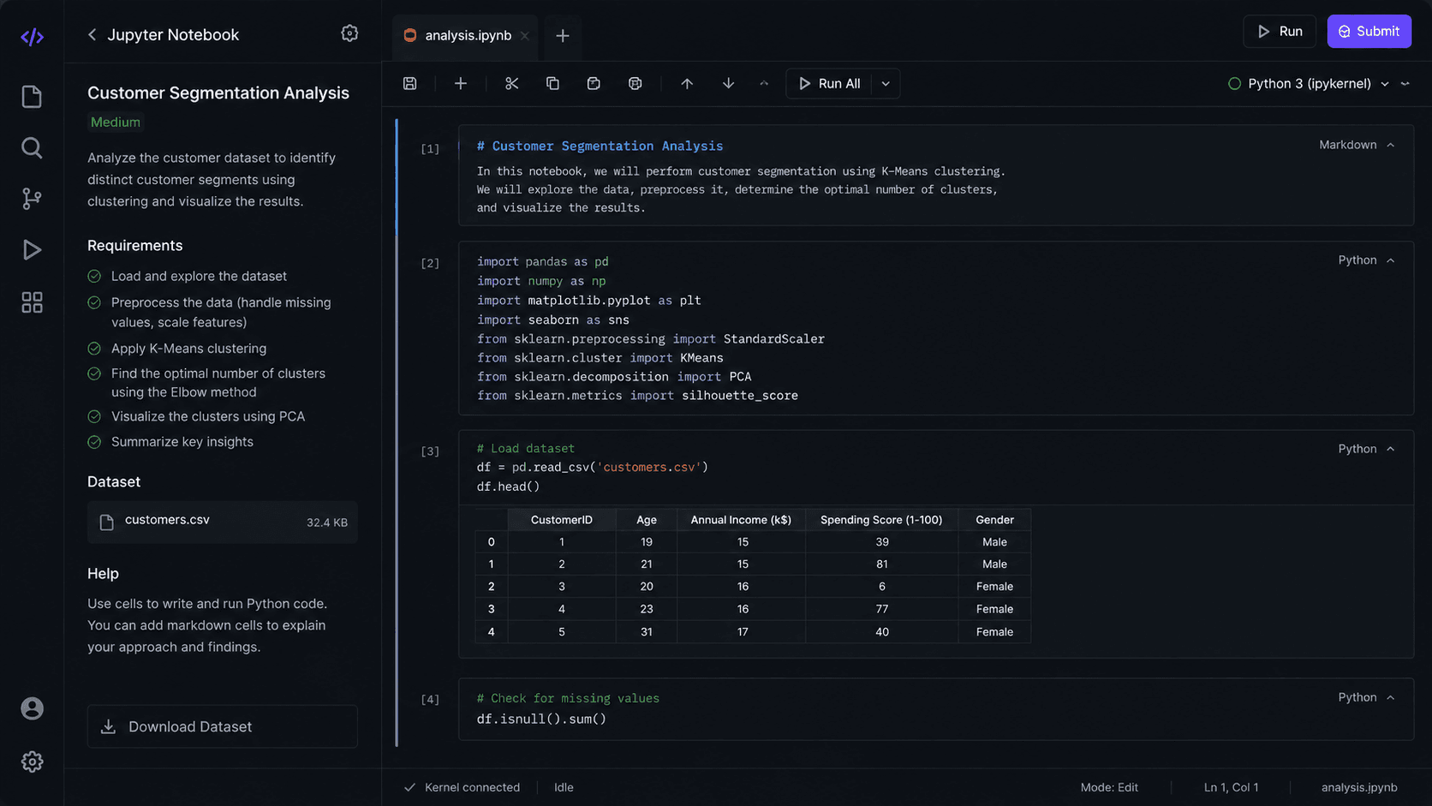Open the search icon in the sidebar
Viewport: 1432px width, 806px height.
point(32,147)
